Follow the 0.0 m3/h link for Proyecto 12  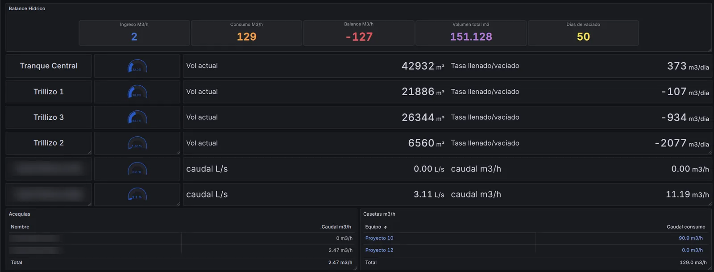(x=692, y=250)
